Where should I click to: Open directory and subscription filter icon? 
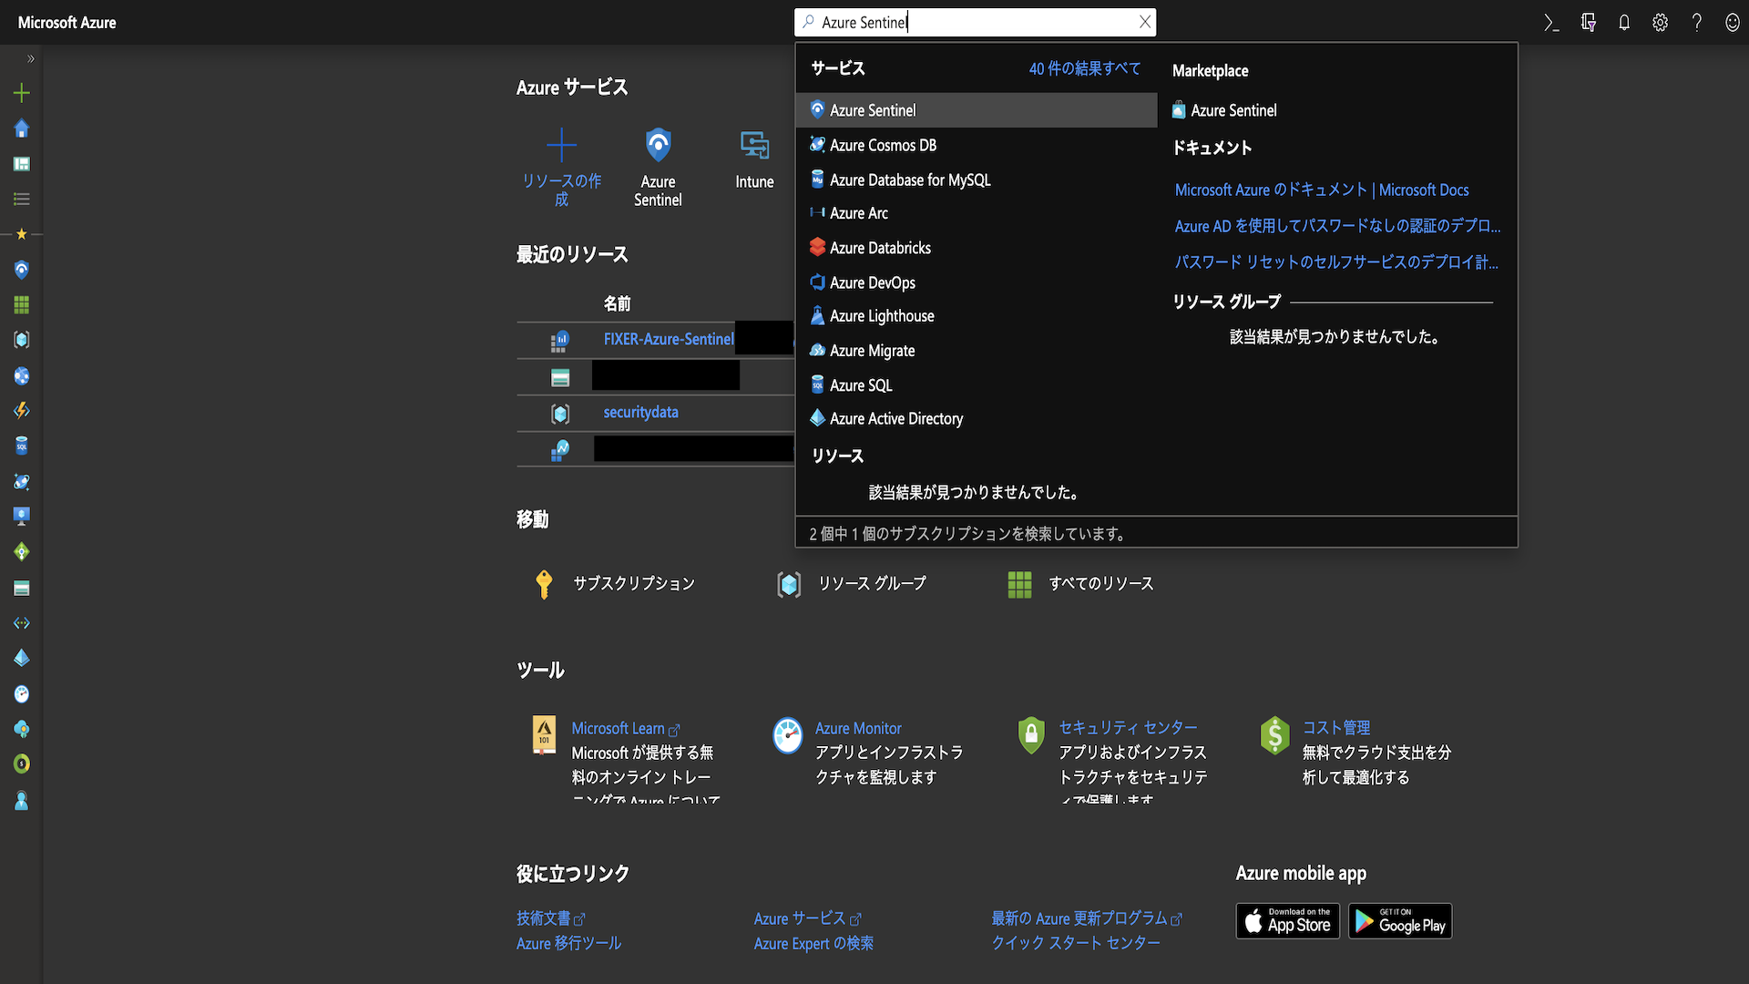tap(1588, 23)
